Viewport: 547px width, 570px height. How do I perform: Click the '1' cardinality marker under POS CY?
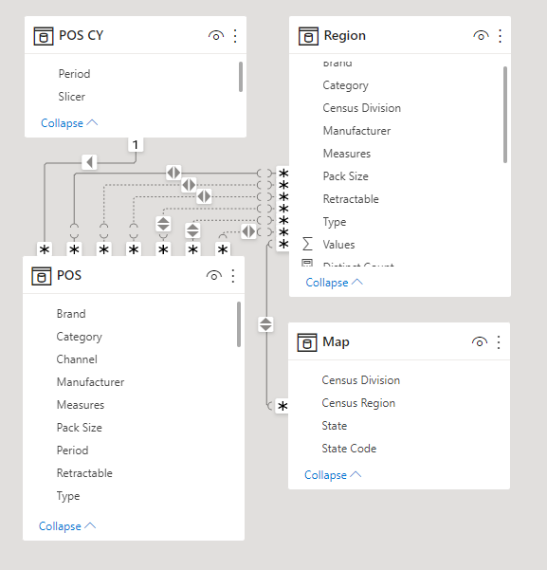pyautogui.click(x=136, y=145)
